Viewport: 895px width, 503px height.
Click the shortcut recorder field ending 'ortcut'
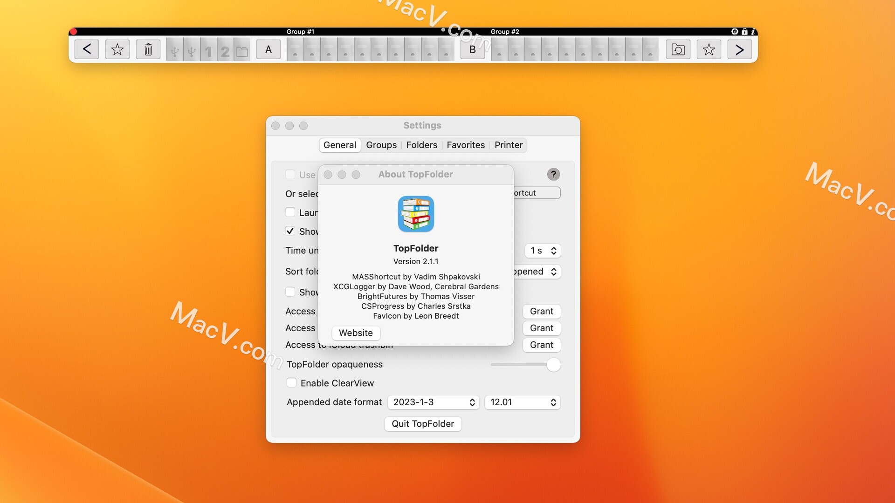pos(537,193)
